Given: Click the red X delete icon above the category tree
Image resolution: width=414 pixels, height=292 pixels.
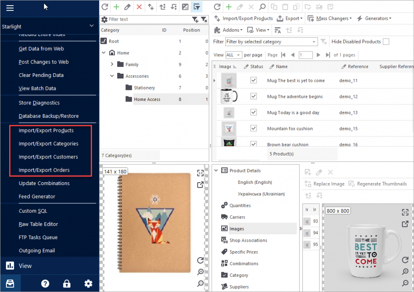Looking at the screenshot, I should click(x=138, y=6).
